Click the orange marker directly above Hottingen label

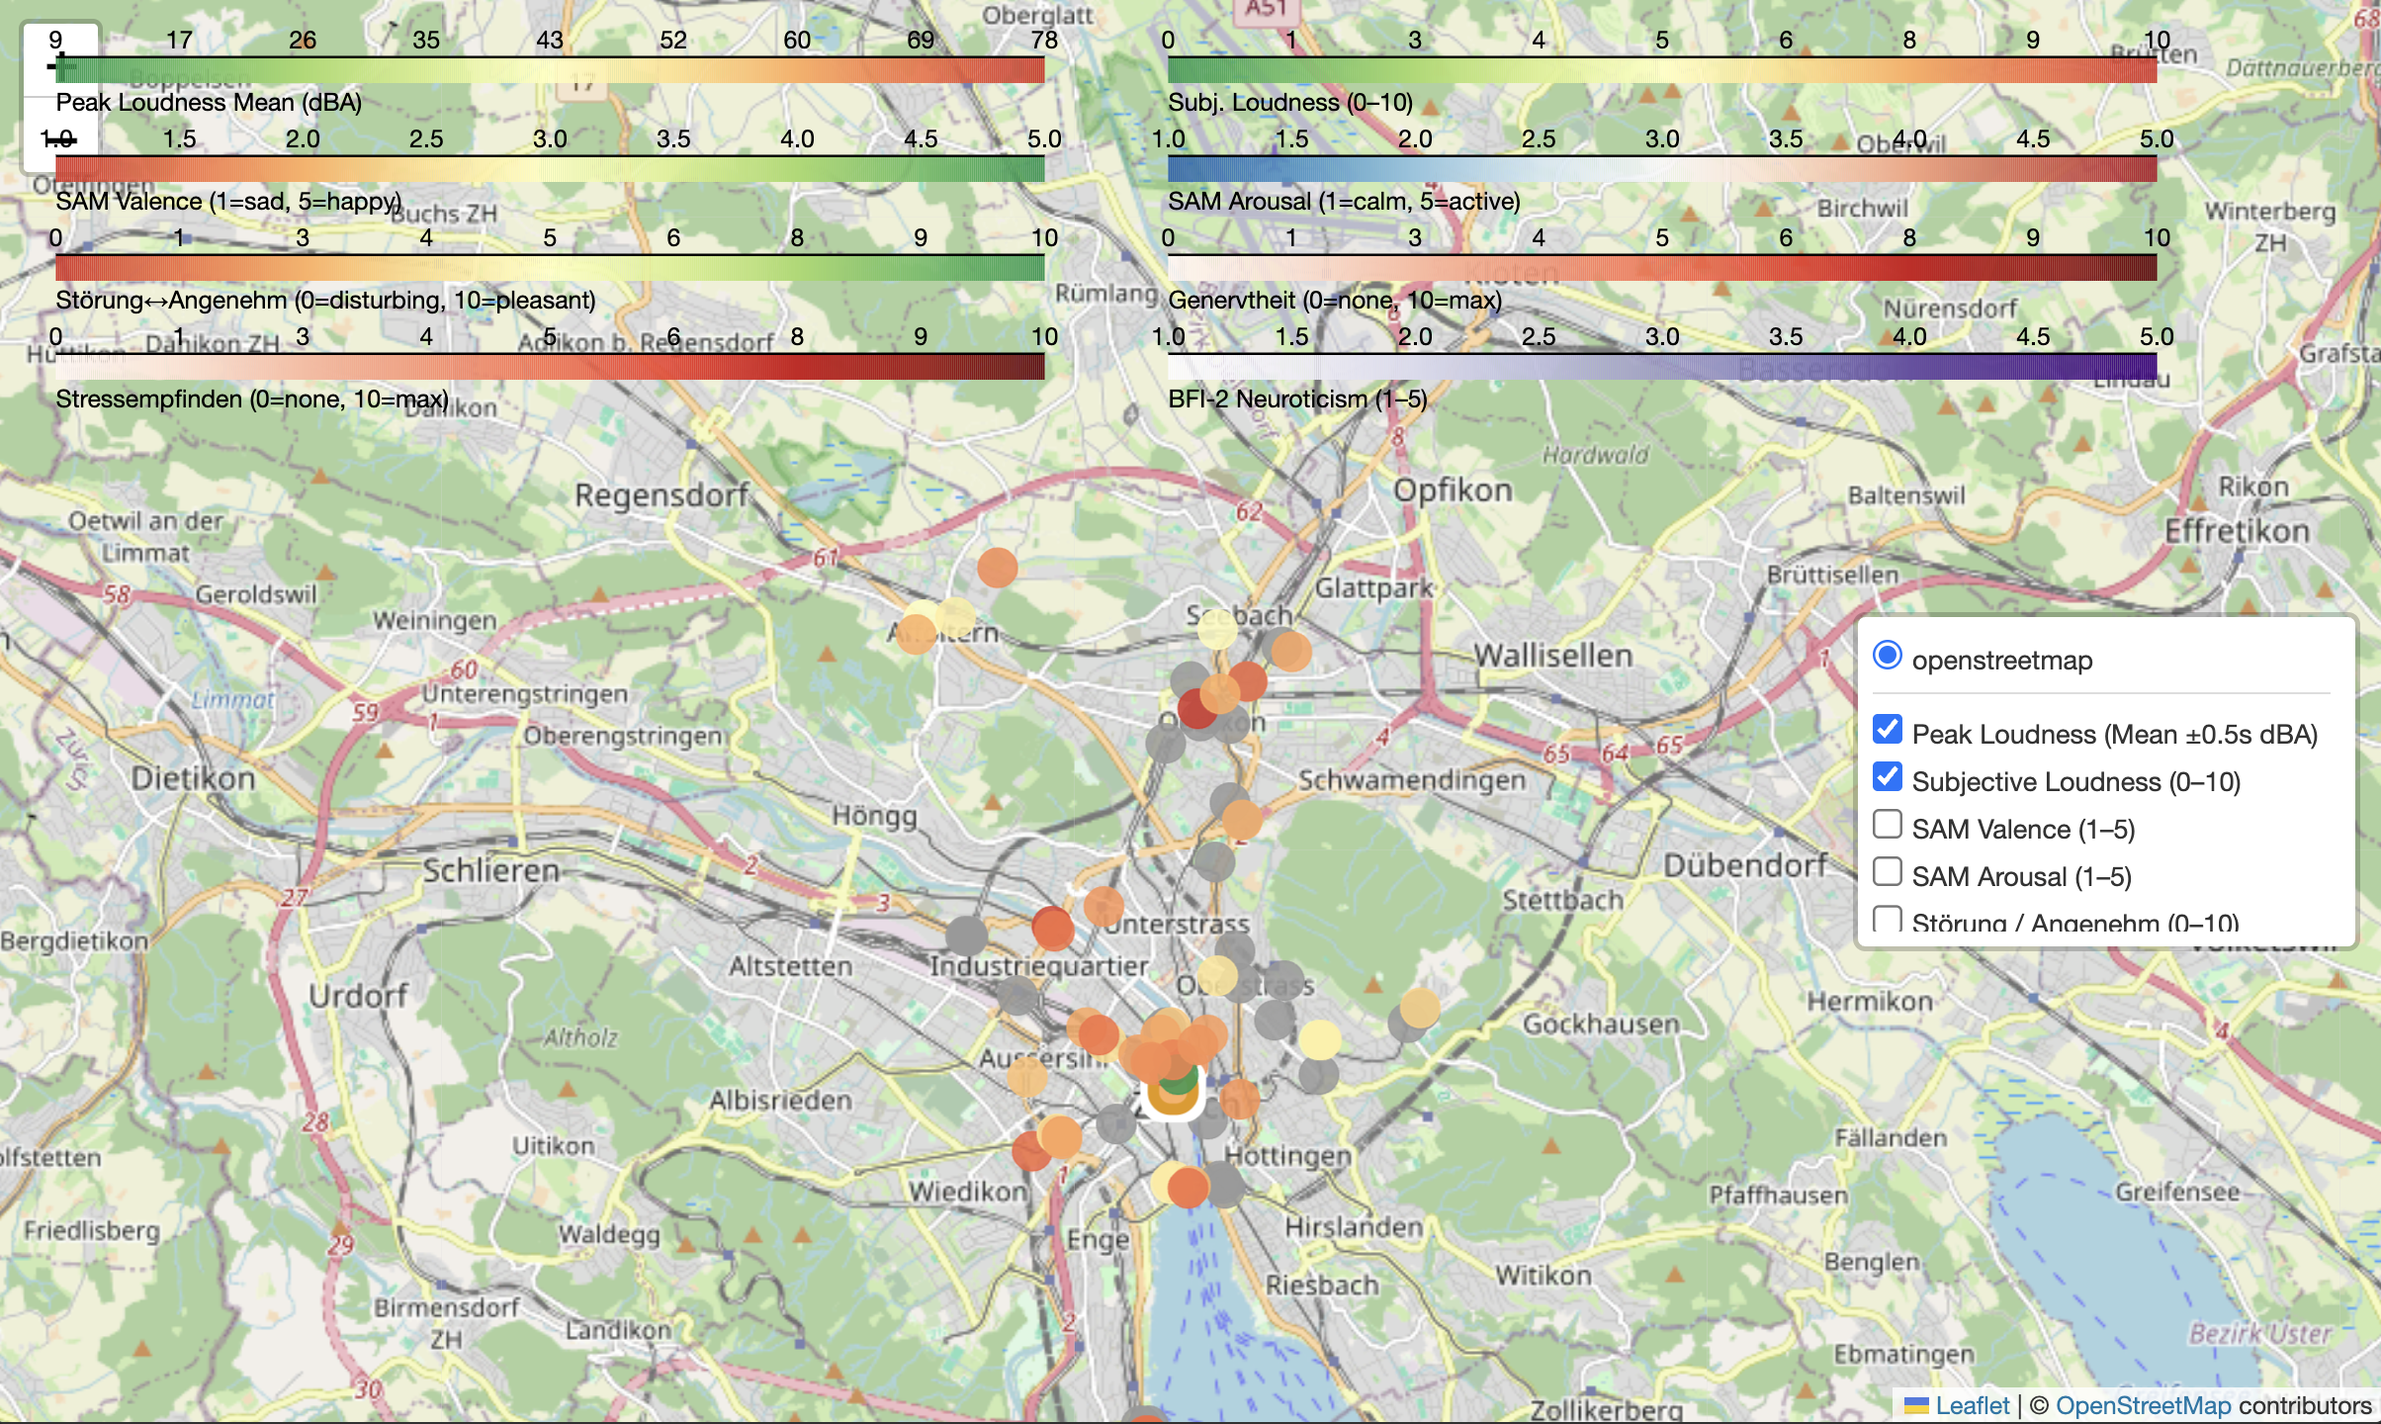click(1239, 1098)
